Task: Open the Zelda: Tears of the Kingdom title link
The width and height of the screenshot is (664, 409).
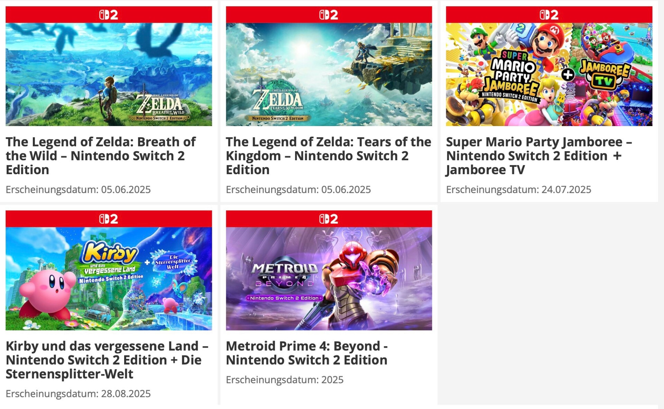Action: coord(328,156)
